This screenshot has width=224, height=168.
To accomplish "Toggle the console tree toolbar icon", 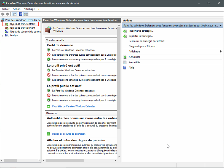I will (x=14, y=14).
